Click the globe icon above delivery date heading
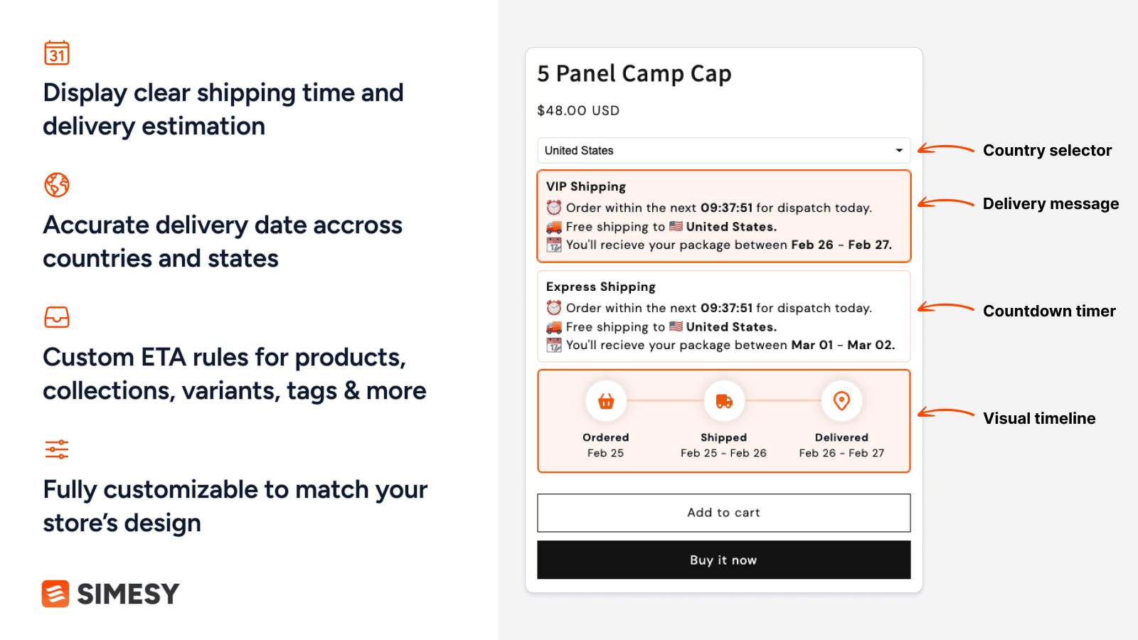Screen dimensions: 1138x640 click(57, 185)
